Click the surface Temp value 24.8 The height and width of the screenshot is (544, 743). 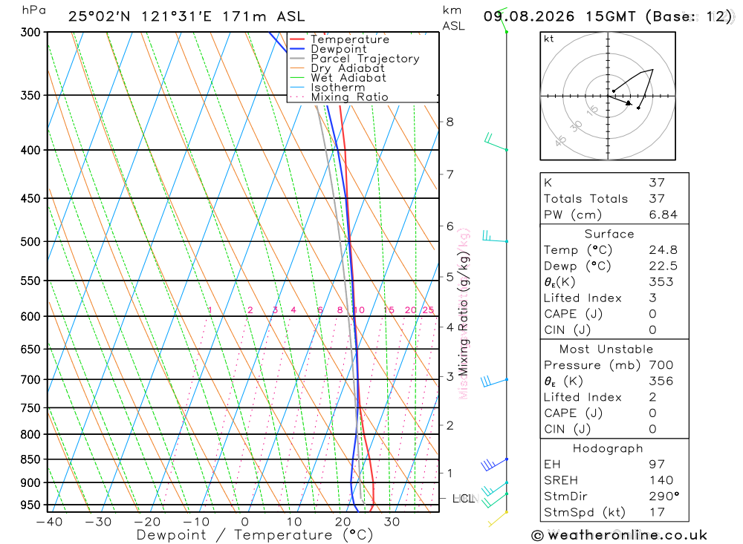coord(663,250)
